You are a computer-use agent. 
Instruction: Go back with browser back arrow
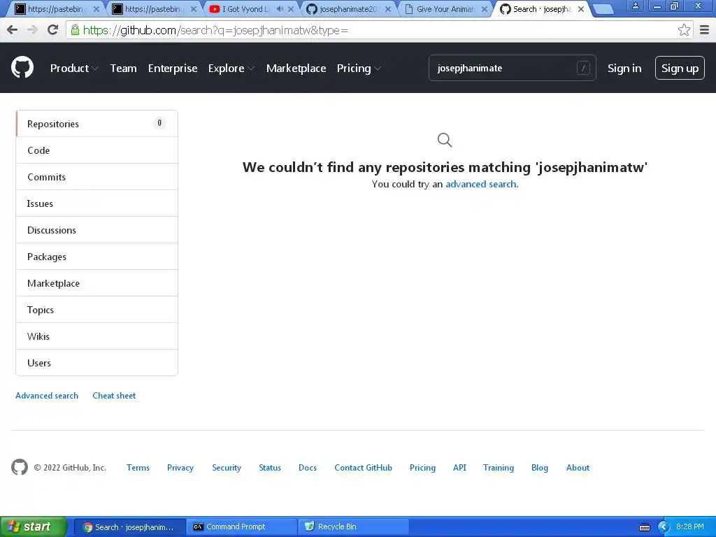(13, 30)
